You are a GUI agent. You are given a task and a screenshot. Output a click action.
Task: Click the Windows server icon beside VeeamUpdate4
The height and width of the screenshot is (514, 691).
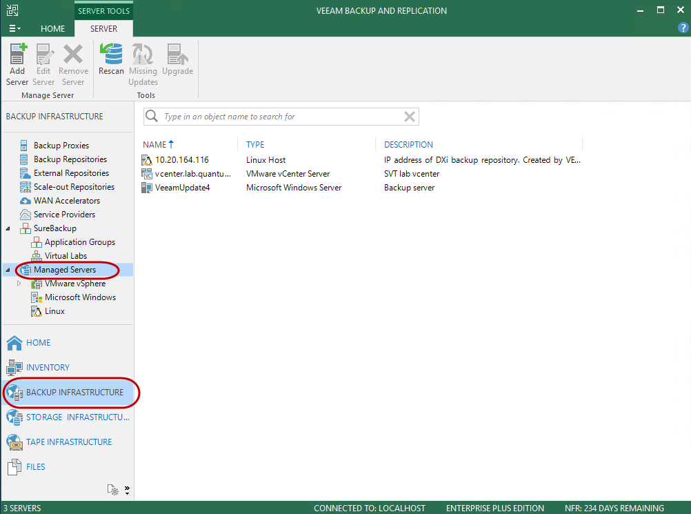tap(147, 188)
